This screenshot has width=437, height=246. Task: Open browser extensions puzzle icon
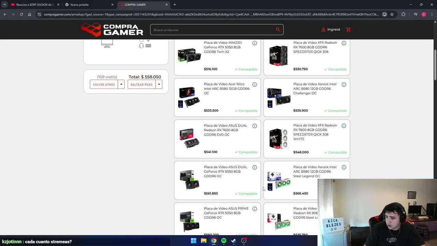pyautogui.click(x=404, y=14)
